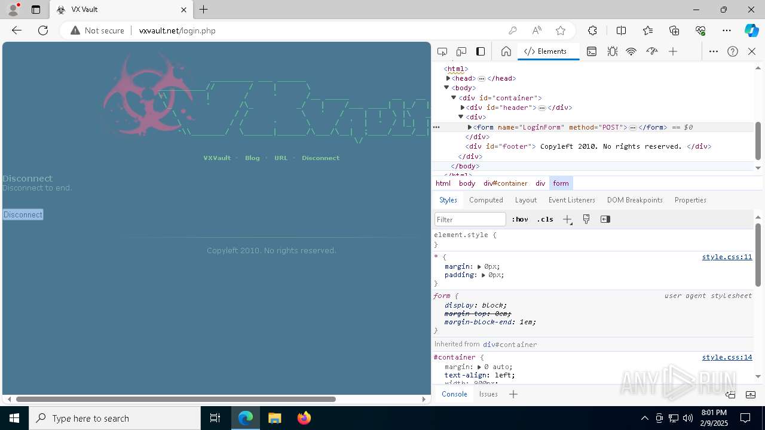Open the Event Listeners tab
Screen dimensions: 765x430
572,200
